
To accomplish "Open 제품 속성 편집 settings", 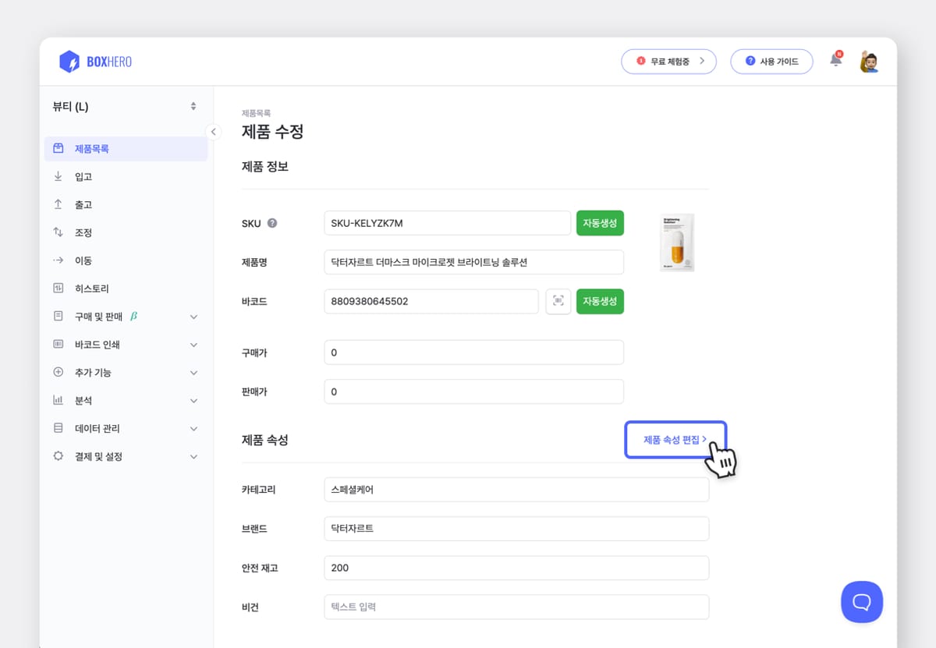I will [675, 439].
